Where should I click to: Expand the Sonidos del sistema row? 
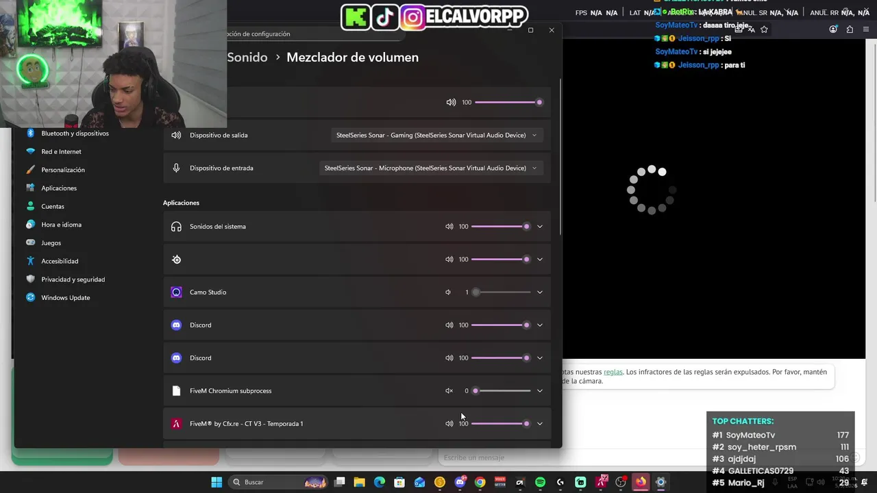point(540,227)
